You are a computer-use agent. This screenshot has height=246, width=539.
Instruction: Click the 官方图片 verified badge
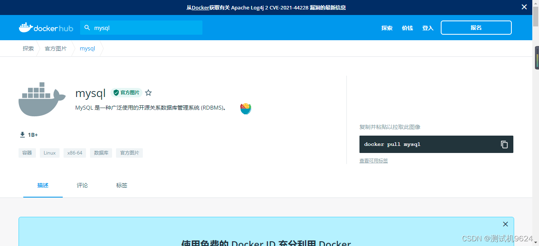(126, 93)
